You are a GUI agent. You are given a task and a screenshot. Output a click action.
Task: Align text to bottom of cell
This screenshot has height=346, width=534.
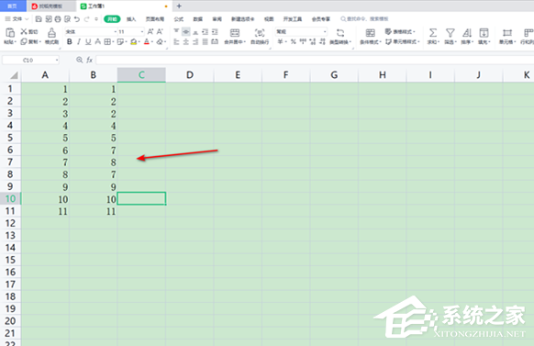pyautogui.click(x=195, y=32)
